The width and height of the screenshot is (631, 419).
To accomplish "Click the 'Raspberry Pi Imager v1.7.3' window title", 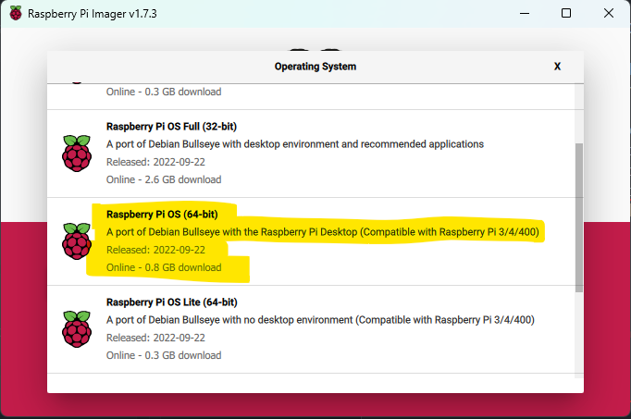I will (x=93, y=14).
